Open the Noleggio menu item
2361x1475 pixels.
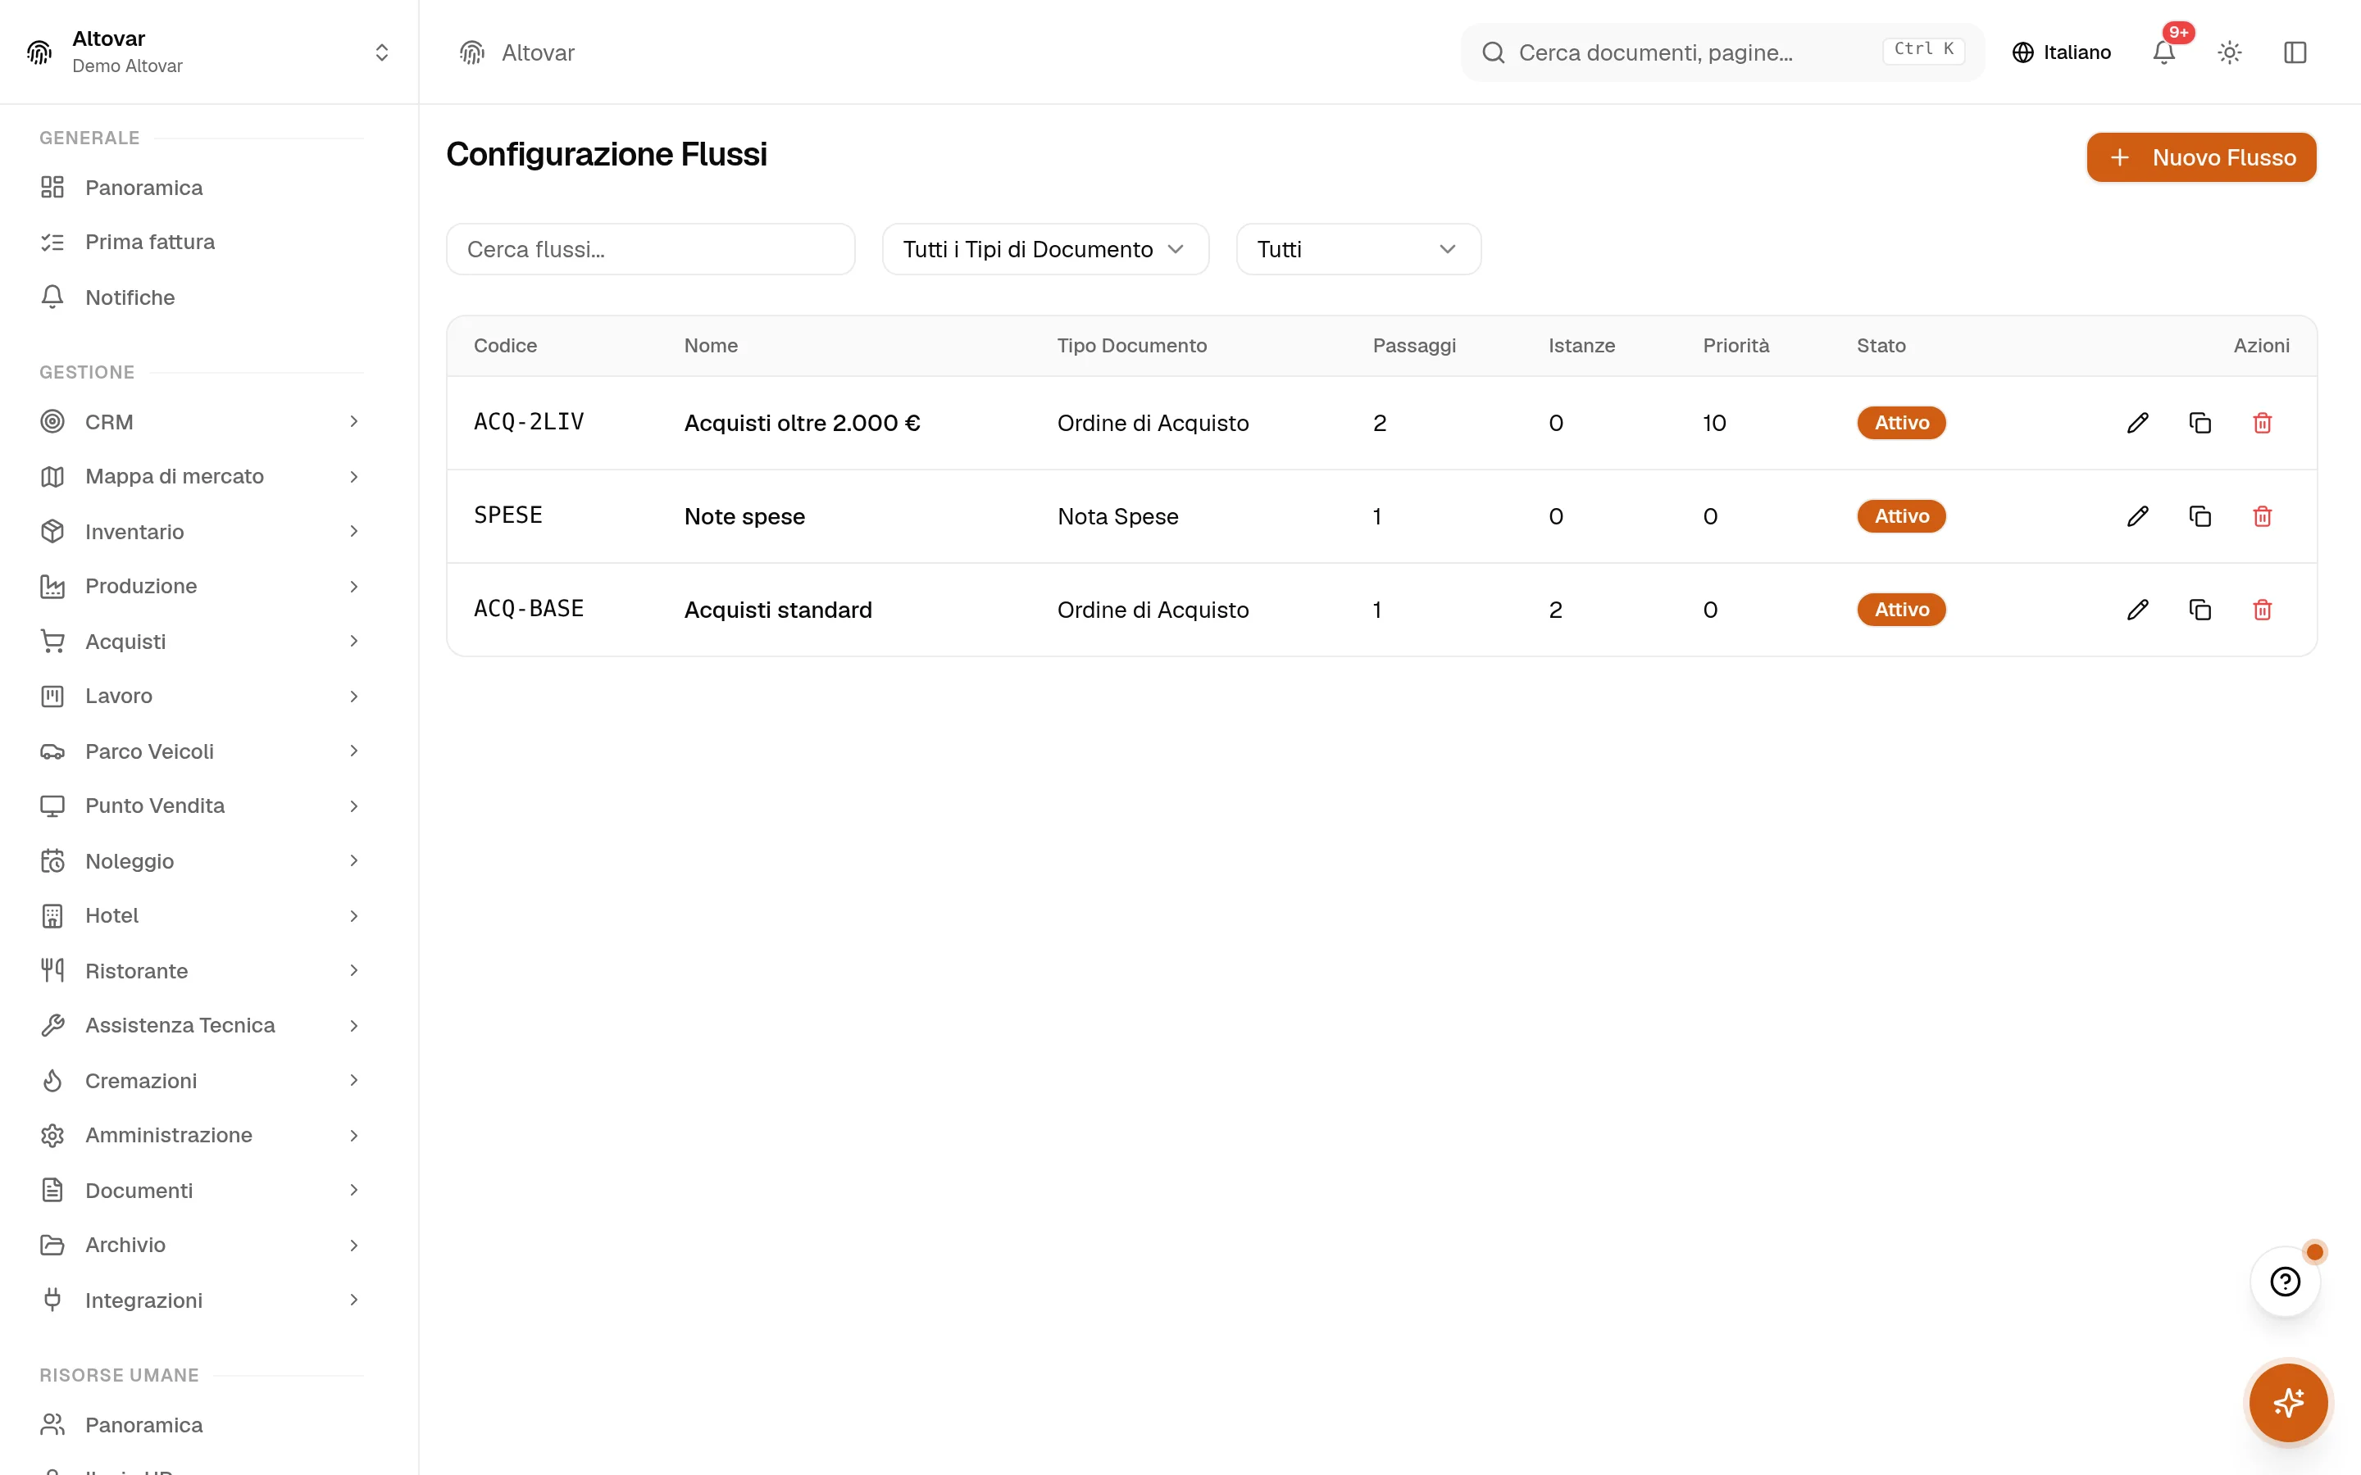[200, 861]
